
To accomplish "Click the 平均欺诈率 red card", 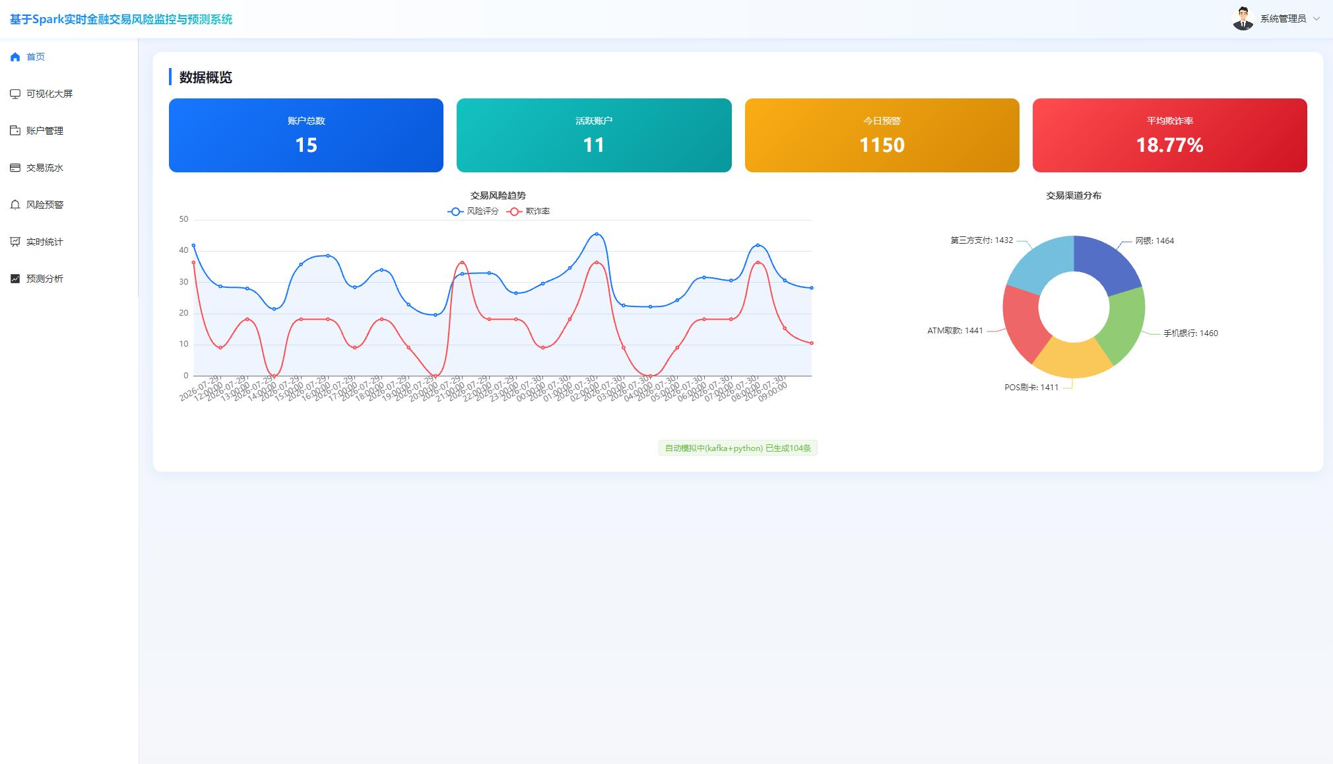I will 1170,135.
